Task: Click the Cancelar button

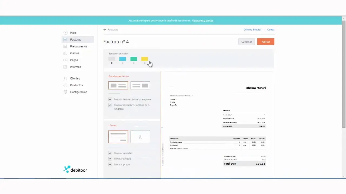Action: 247,42
